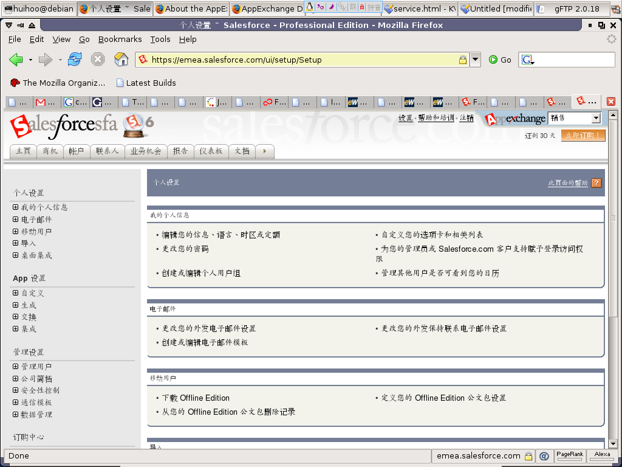
Task: Expand the 自定义 node under App 设置
Action: pos(15,292)
